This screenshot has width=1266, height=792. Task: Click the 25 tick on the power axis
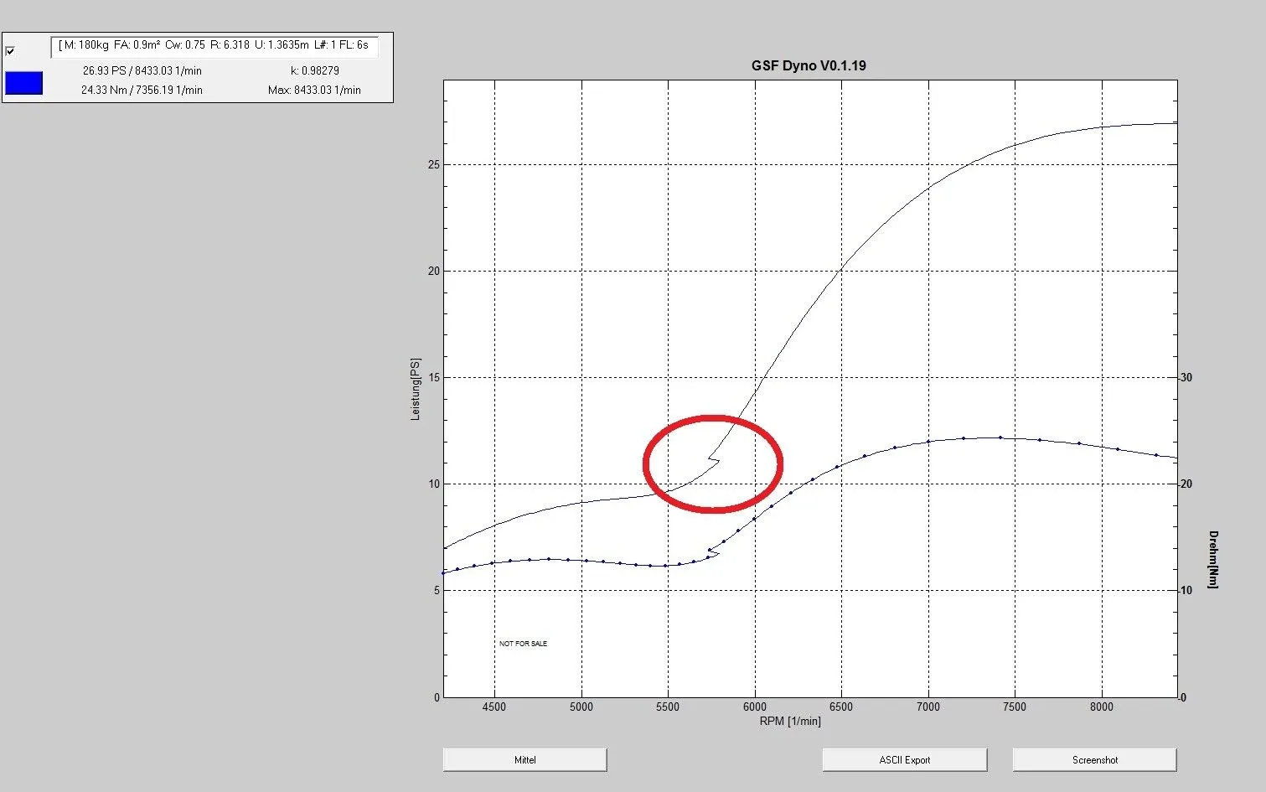(433, 165)
